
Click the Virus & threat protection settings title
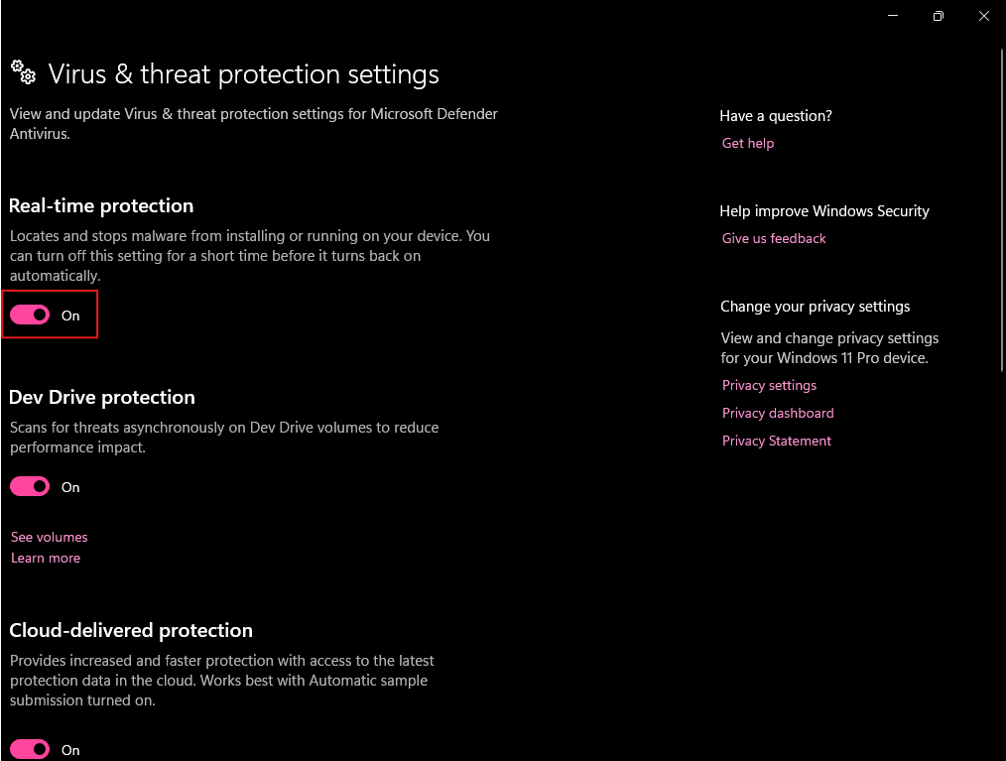pos(243,74)
